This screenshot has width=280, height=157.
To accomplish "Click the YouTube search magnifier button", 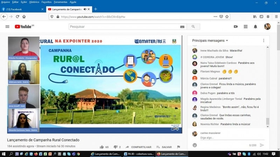I will pyautogui.click(x=193, y=27).
